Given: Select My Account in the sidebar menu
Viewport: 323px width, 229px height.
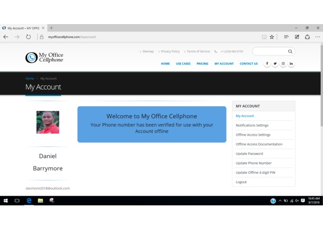Looking at the screenshot, I should (x=245, y=116).
